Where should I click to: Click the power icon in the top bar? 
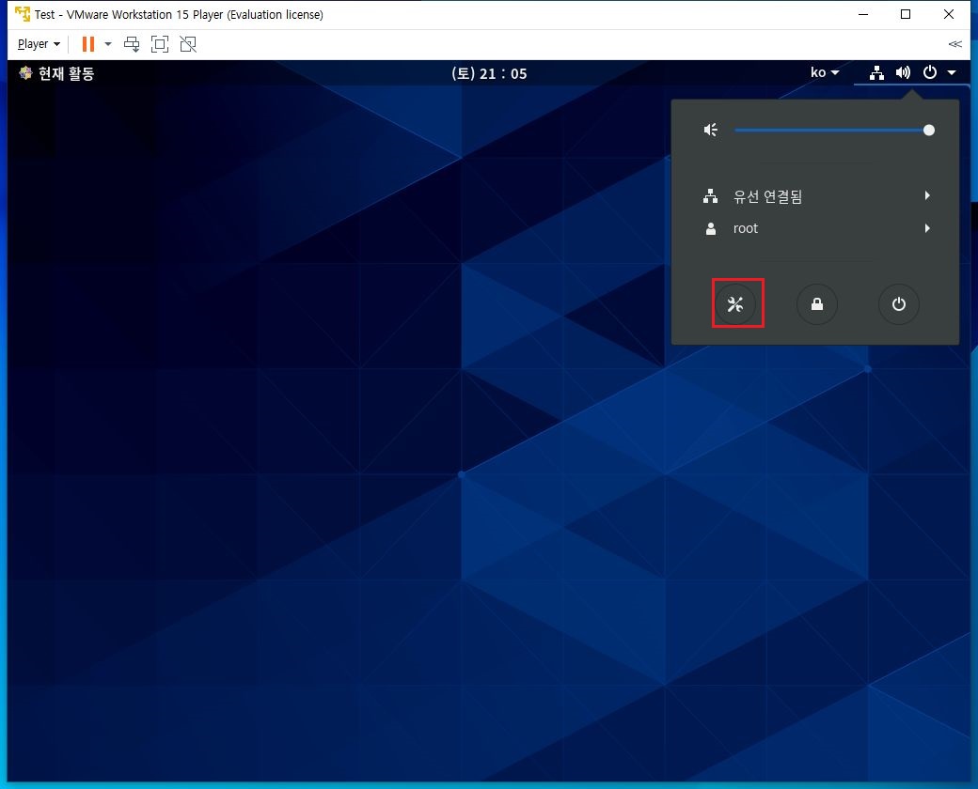pos(929,72)
